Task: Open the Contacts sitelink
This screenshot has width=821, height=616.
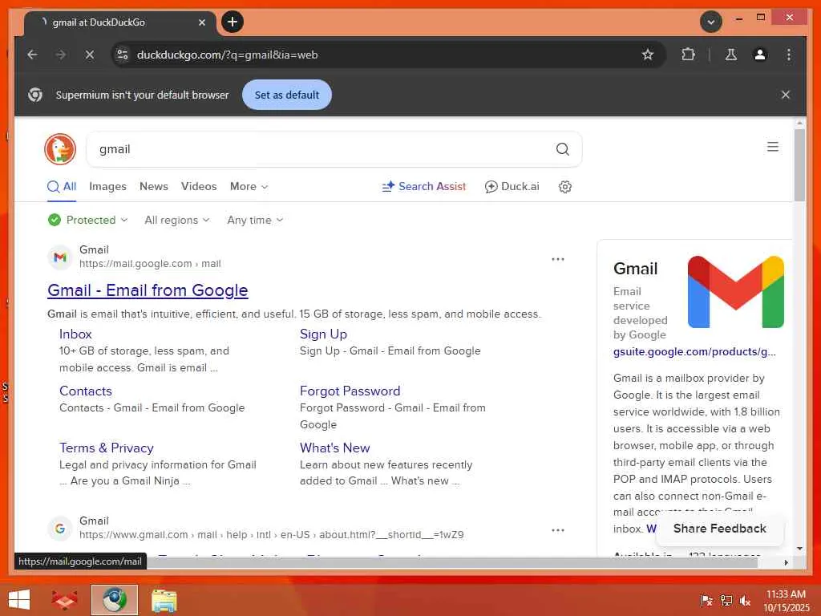Action: coord(85,391)
